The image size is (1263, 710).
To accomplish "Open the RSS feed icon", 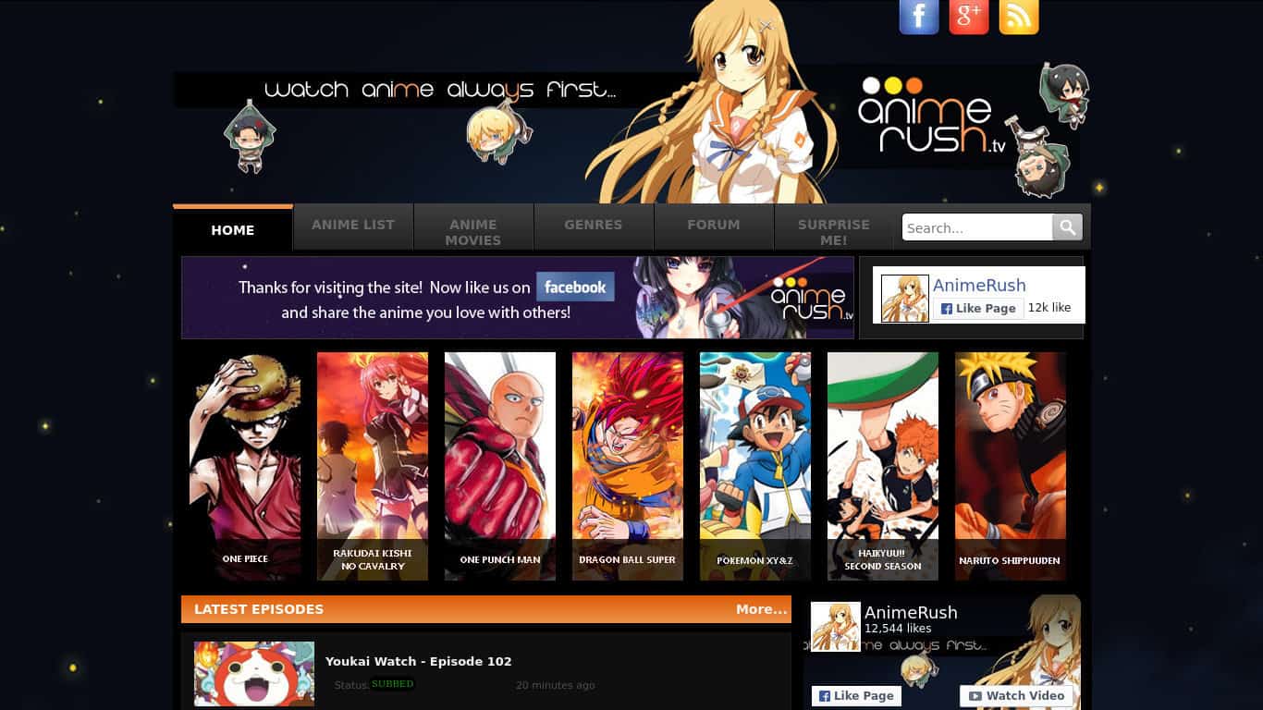I will click(x=1019, y=17).
